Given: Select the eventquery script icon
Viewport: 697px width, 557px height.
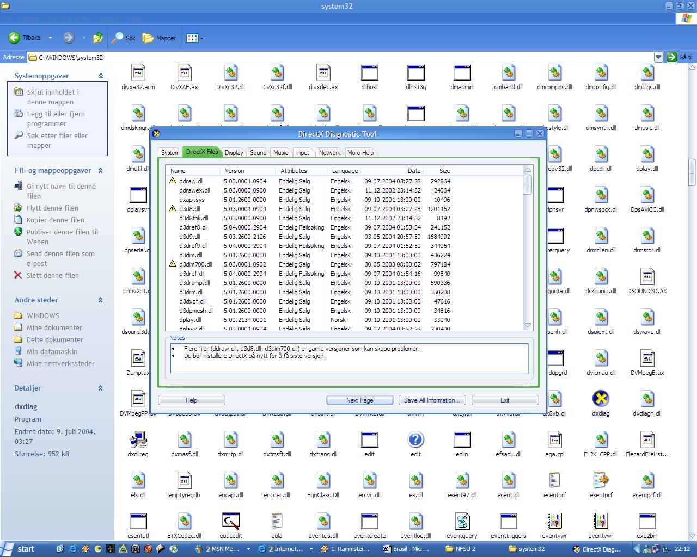Looking at the screenshot, I should coord(462,521).
